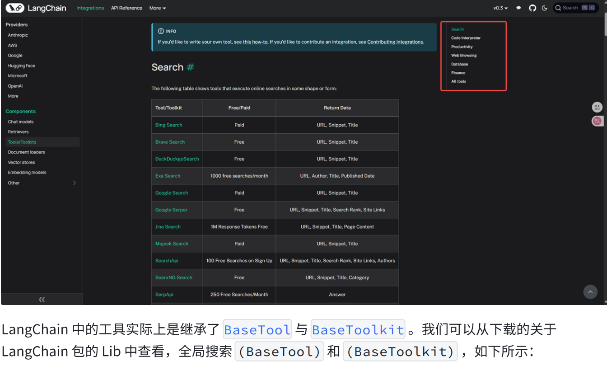Follow the Contributing integrations link
Screen dimensions: 607x366
click(395, 42)
